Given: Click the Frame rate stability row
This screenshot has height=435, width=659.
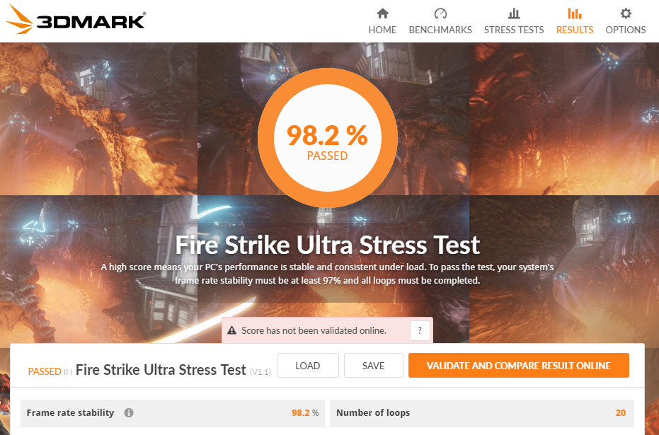Looking at the screenshot, I should pyautogui.click(x=172, y=413).
